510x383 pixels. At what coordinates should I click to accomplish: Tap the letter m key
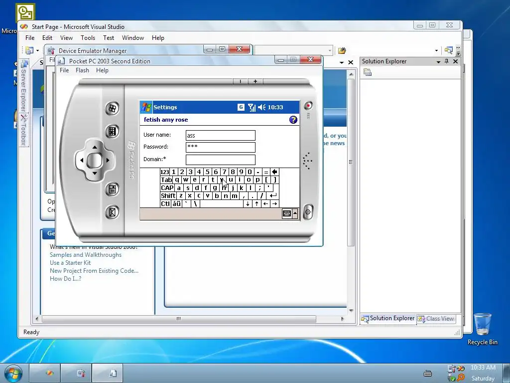(x=234, y=195)
